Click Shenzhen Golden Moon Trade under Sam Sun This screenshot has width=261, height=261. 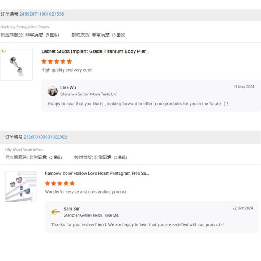point(91,215)
